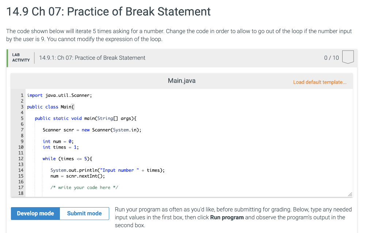Click the 14.9 Ch 07 page heading
374x233 pixels.
108,12
